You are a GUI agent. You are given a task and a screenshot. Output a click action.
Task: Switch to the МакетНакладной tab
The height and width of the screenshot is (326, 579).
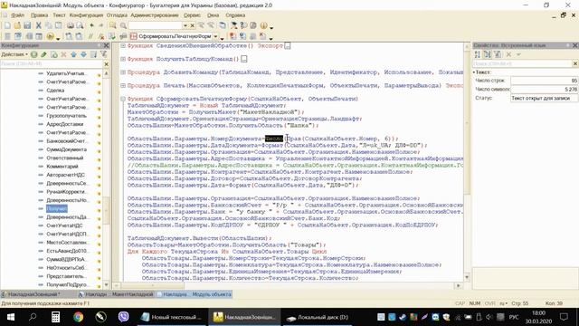(x=117, y=294)
